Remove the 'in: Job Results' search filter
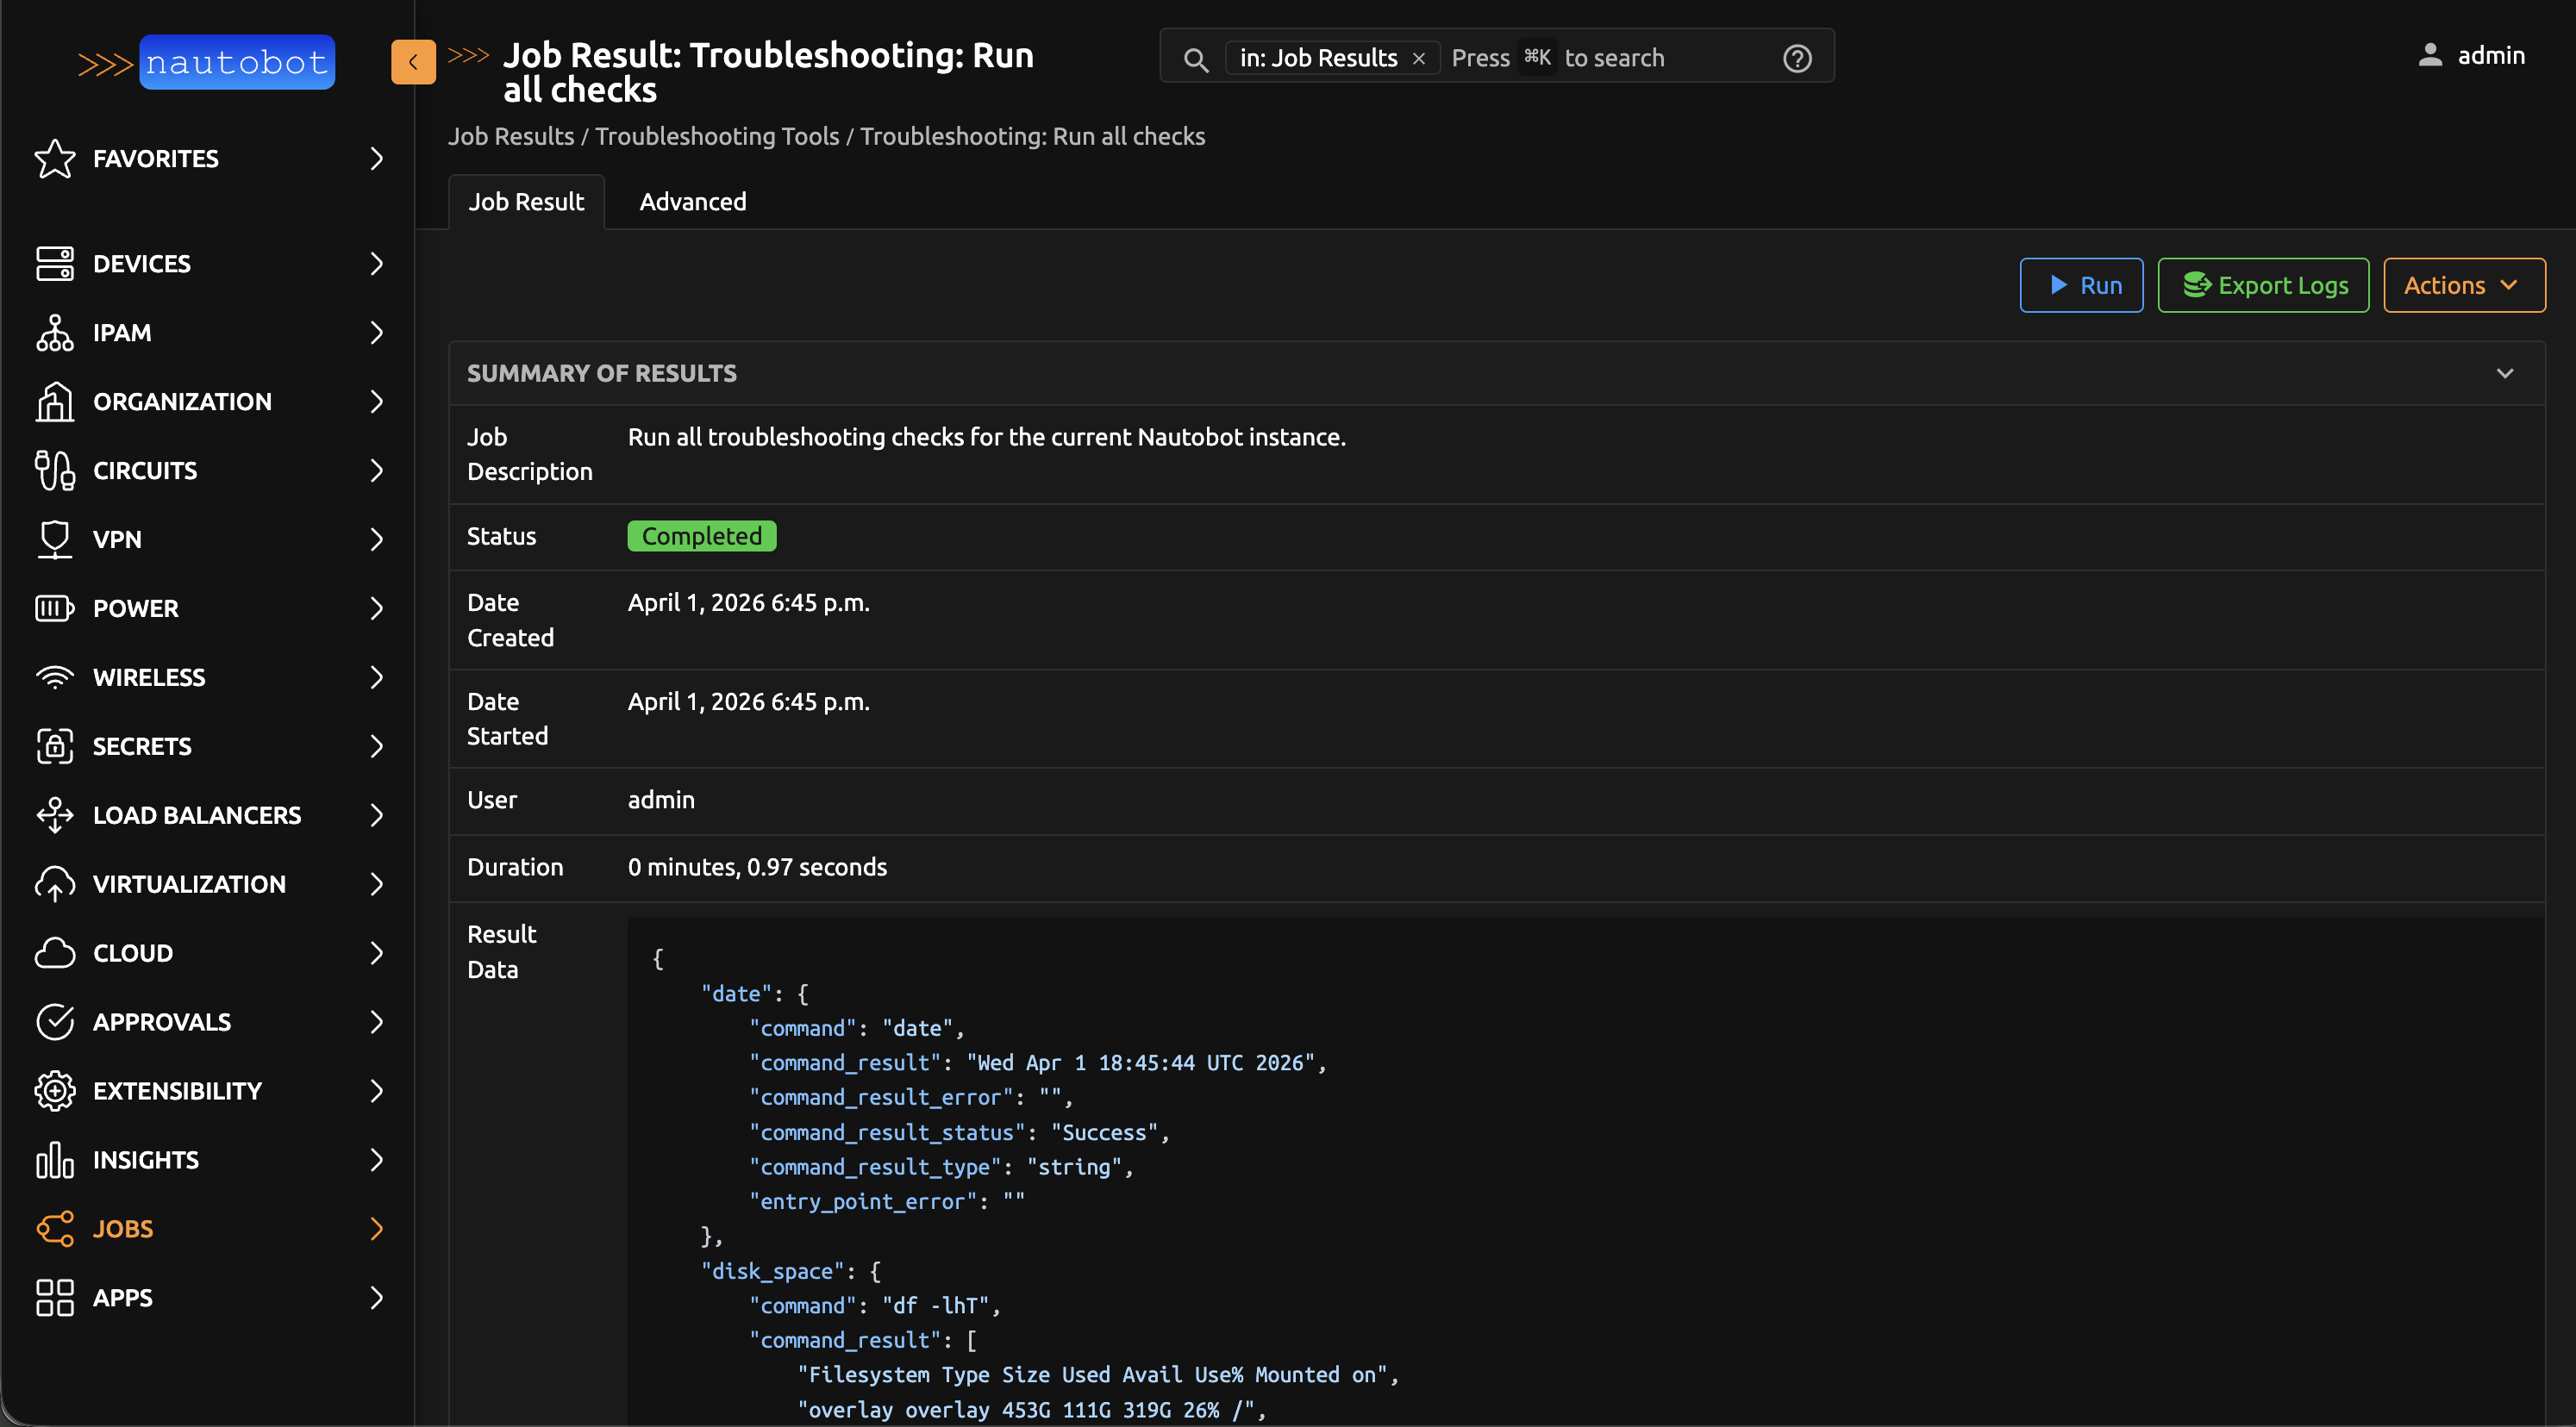The height and width of the screenshot is (1427, 2576). click(x=1419, y=59)
